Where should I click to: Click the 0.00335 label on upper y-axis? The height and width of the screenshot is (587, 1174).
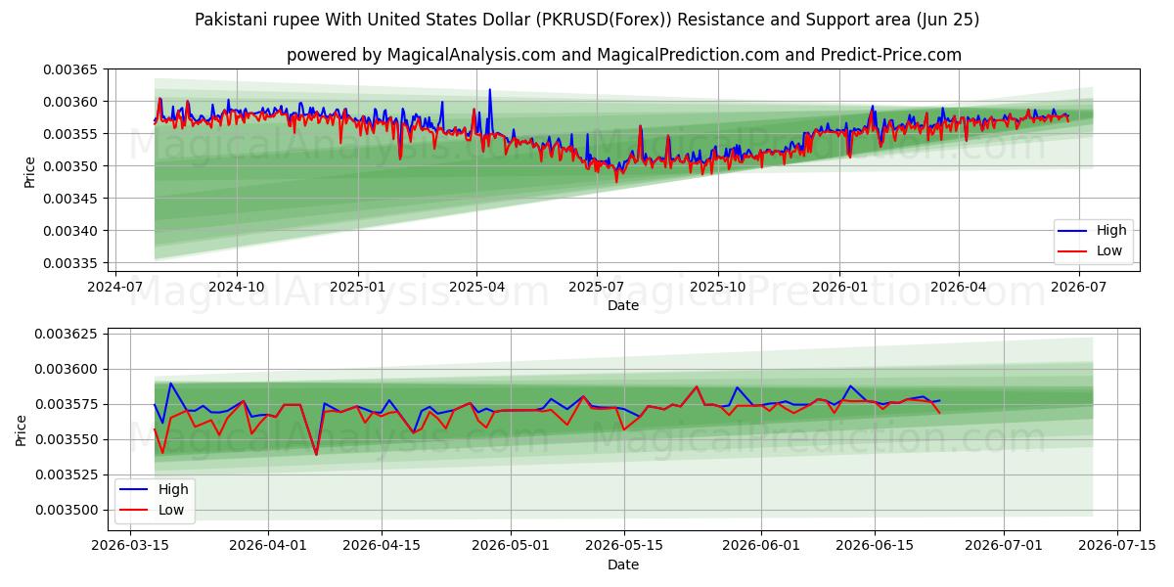click(70, 263)
